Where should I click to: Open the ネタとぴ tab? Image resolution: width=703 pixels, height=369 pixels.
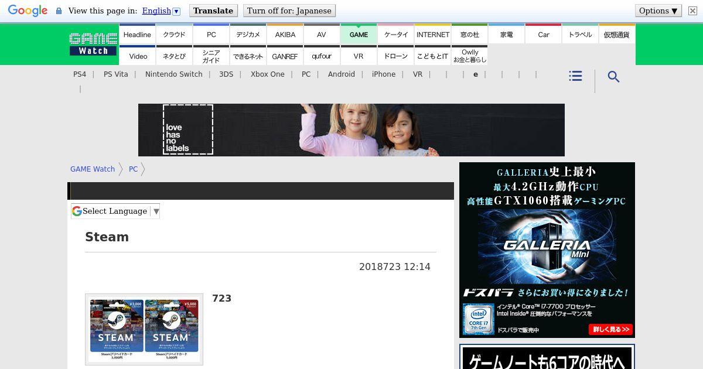coord(174,56)
